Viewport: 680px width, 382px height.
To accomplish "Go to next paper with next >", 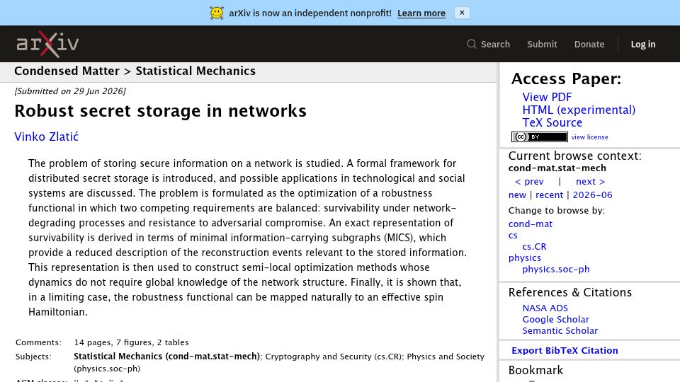I will pos(590,182).
